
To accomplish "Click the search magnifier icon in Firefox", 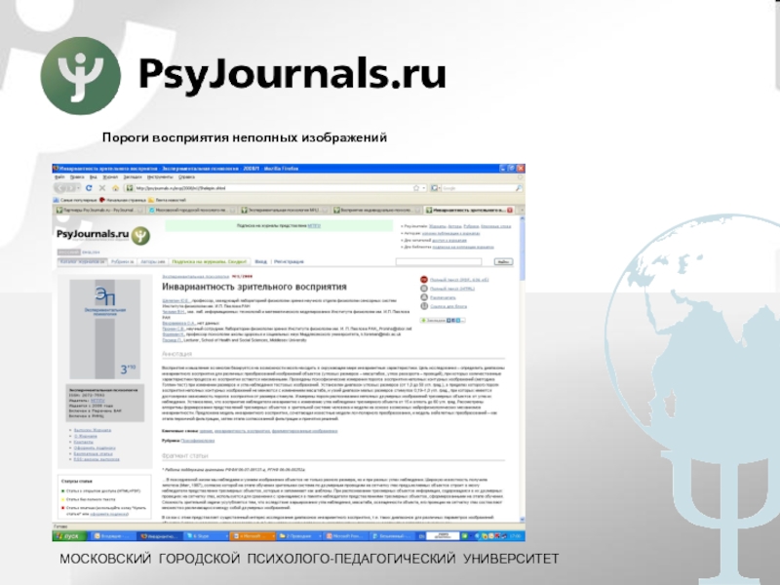I will pos(519,188).
